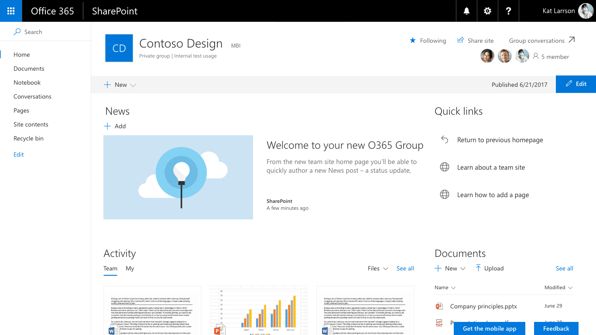This screenshot has height=335, width=596.
Task: Open Notebook in the left navigation
Action: pyautogui.click(x=27, y=82)
